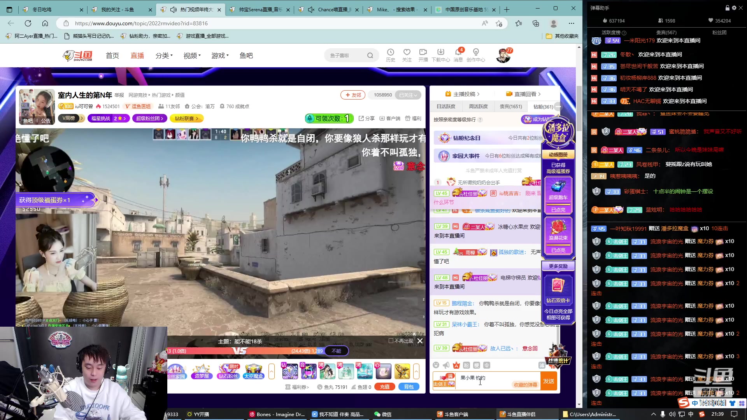Expand the activity list arrow beside 太空魔盒
This screenshot has width=747, height=420.
pos(272,371)
